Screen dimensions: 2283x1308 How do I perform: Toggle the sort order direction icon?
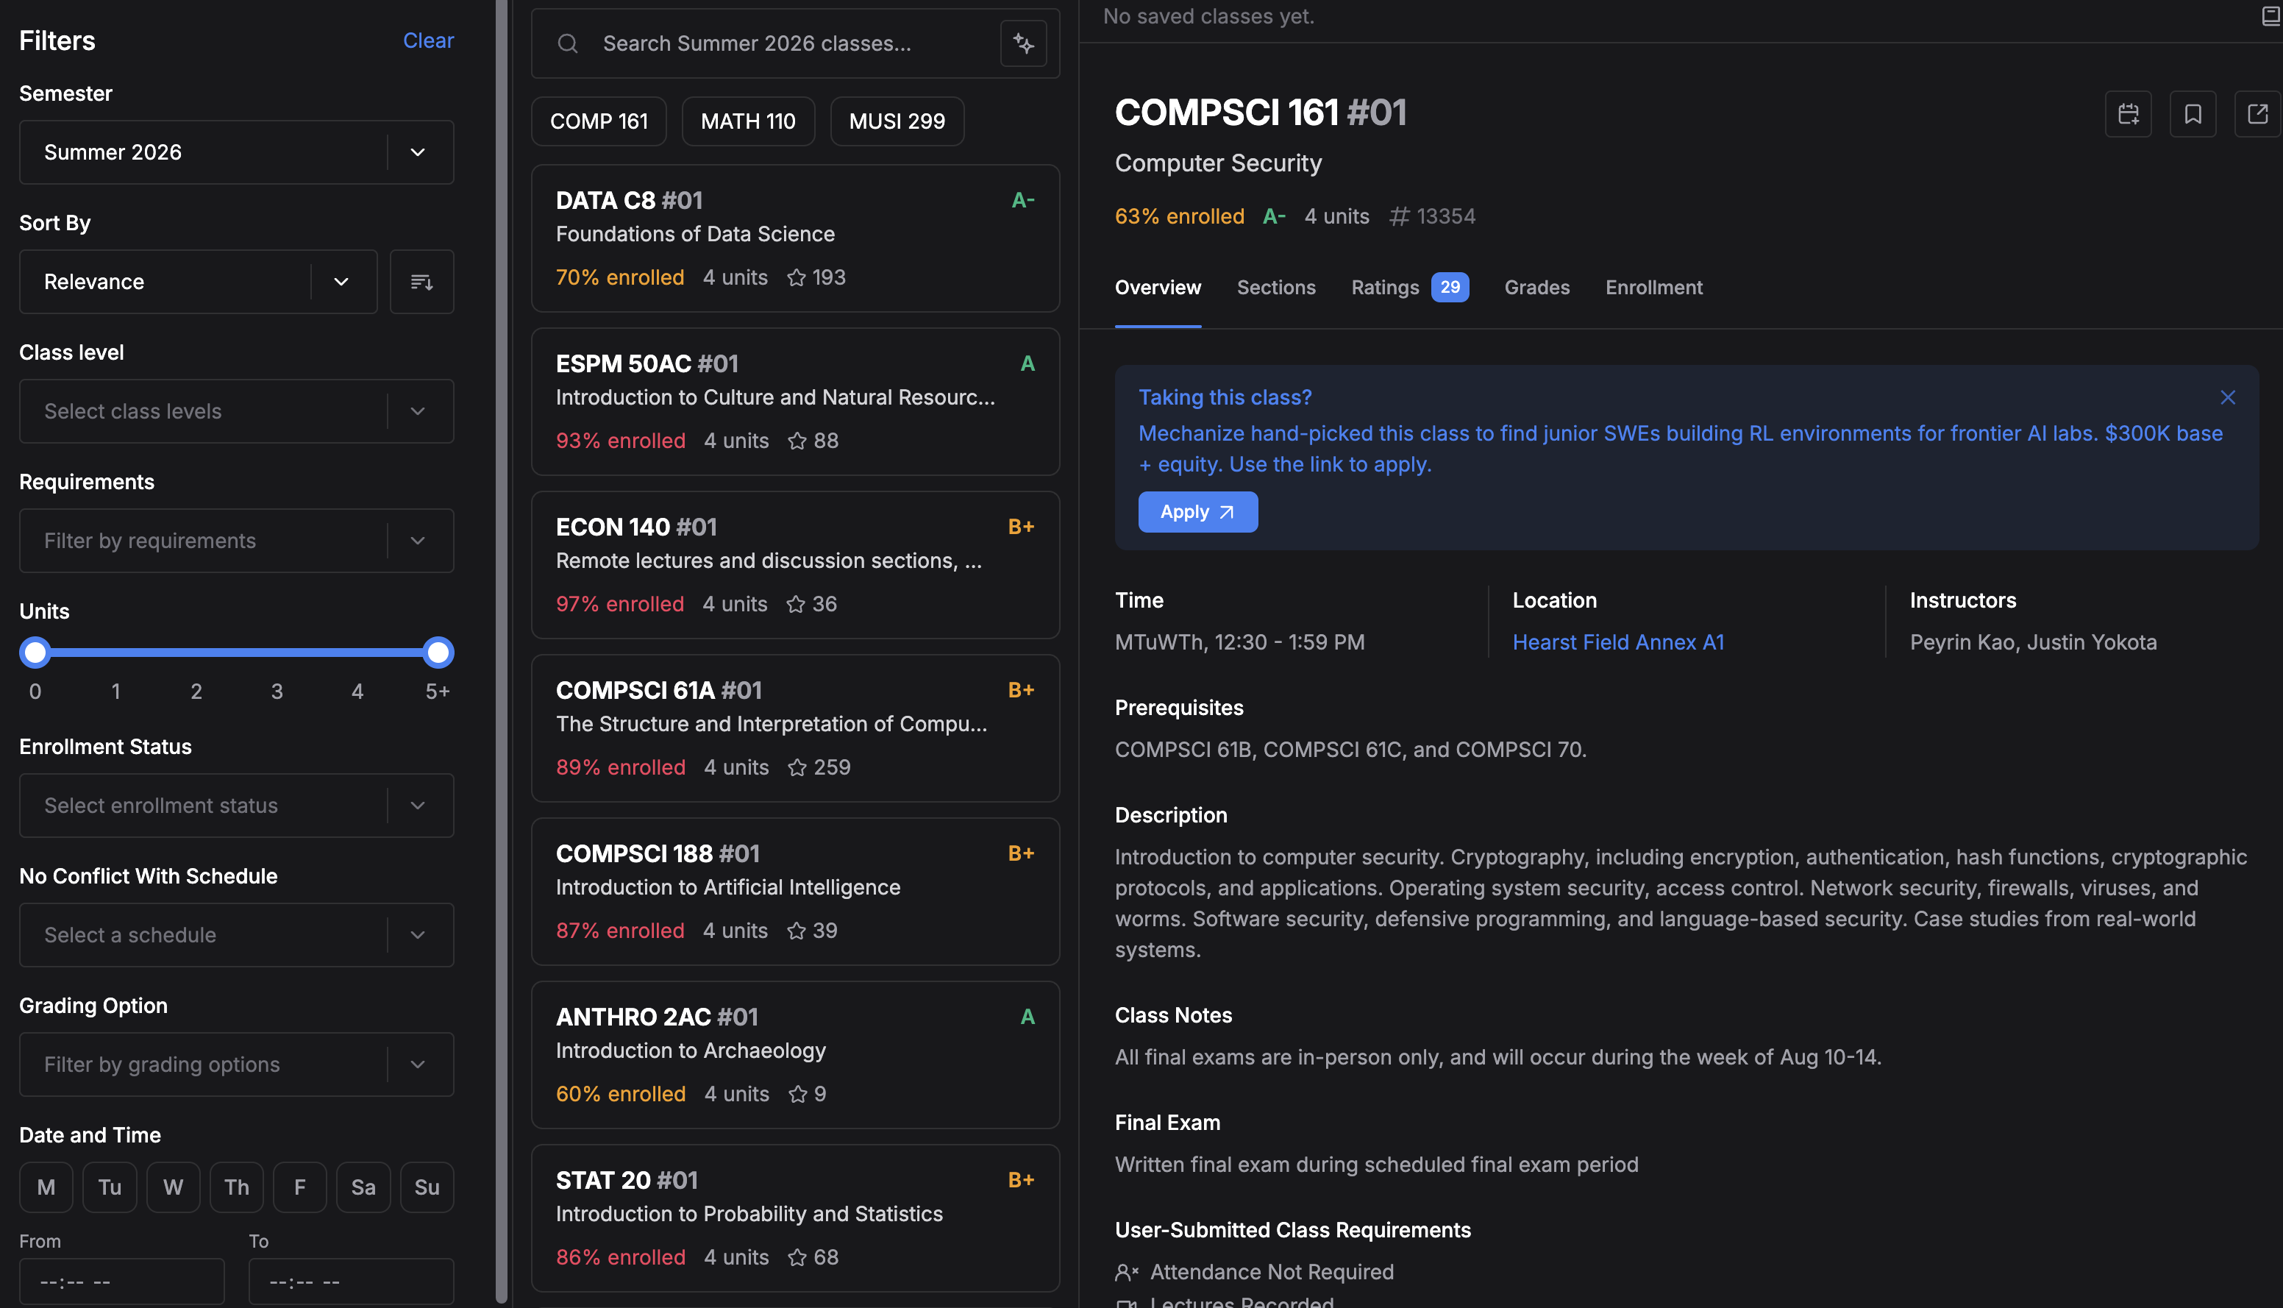[x=422, y=282]
